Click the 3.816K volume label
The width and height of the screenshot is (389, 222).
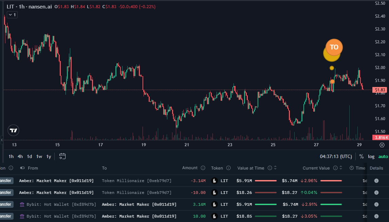[381, 138]
